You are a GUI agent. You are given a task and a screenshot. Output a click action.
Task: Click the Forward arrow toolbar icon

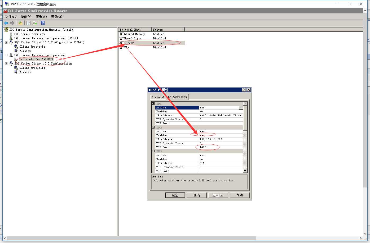[12, 23]
